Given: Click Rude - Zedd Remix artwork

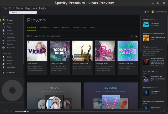Looking at the screenshot, I should pyautogui.click(x=146, y=38).
